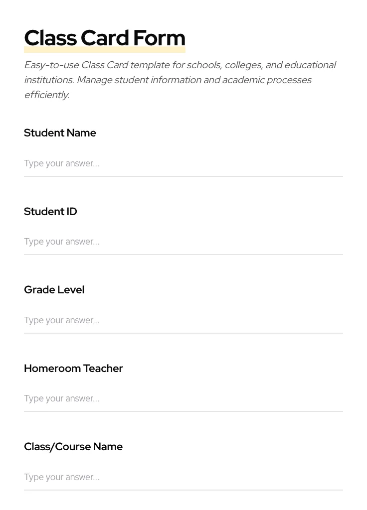Screen dimensions: 367x510
Task: Click the underline below Student Name field
Action: tap(183, 176)
